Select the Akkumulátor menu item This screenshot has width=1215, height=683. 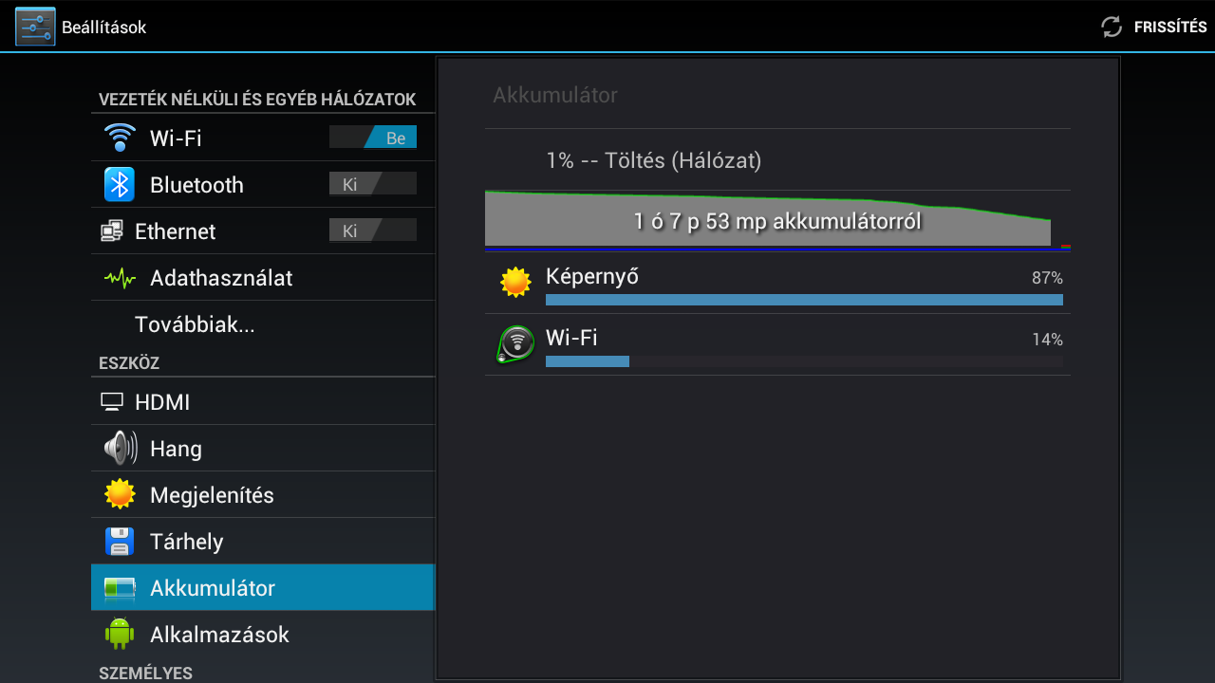263,587
